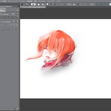Screen dimensions: 111x111
Task: Toggle the circular button next to the second slider
Action: coord(18,21)
